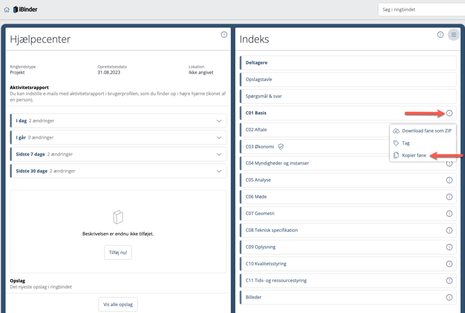This screenshot has height=313, width=465.
Task: Expand 'Sidste 30 dage' changes section
Action: (x=219, y=171)
